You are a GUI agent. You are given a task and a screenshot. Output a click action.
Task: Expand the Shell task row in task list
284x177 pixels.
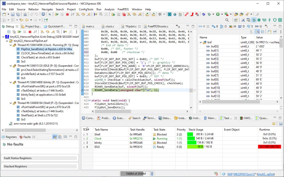tap(84, 134)
